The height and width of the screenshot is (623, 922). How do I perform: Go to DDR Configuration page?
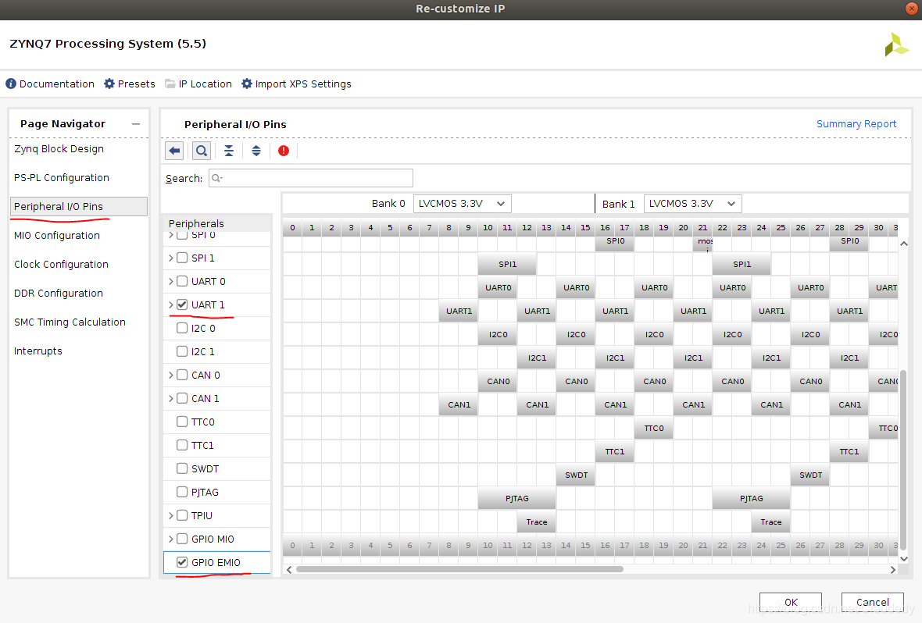click(59, 293)
